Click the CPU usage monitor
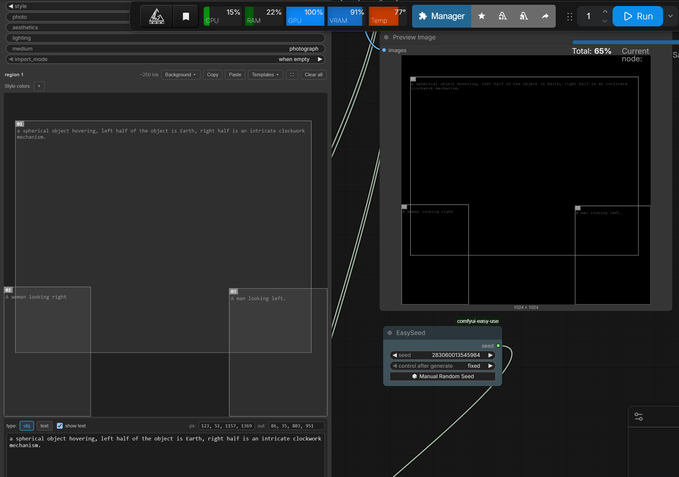Image resolution: width=679 pixels, height=477 pixels. [x=222, y=16]
